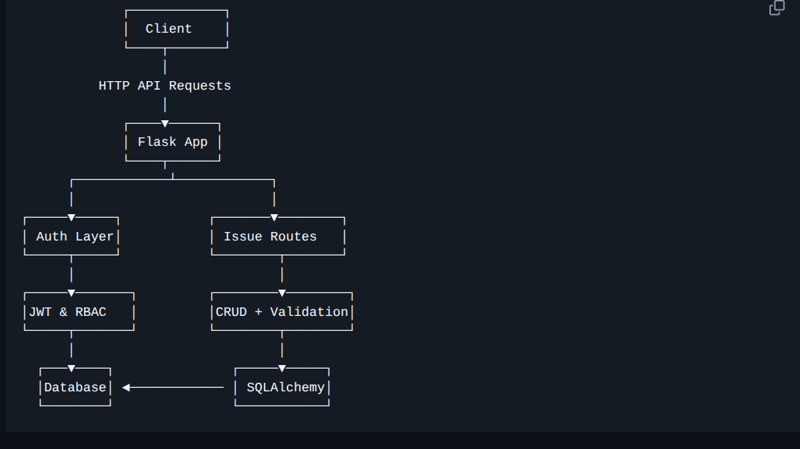The image size is (800, 449).
Task: Click the JWT & RBAC box
Action: tap(68, 312)
